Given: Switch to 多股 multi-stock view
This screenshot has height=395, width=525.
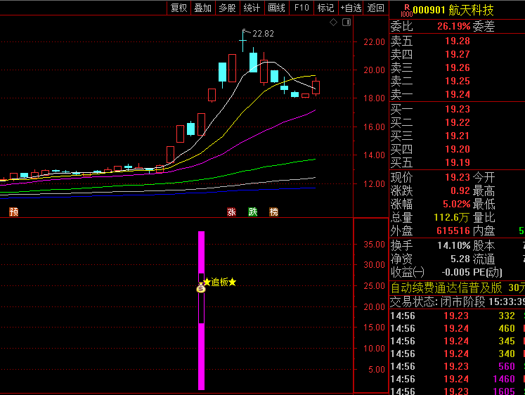Looking at the screenshot, I should (x=227, y=8).
